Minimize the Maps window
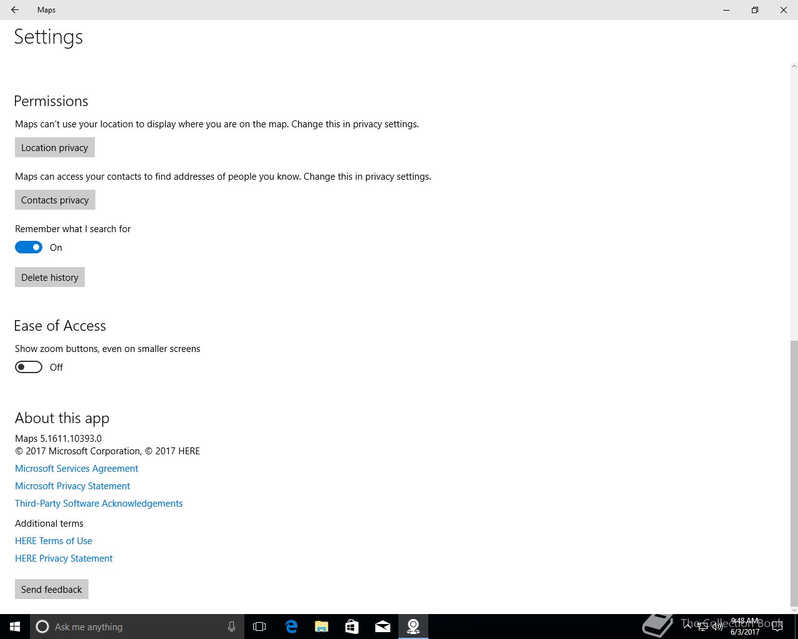798x639 pixels. [726, 10]
